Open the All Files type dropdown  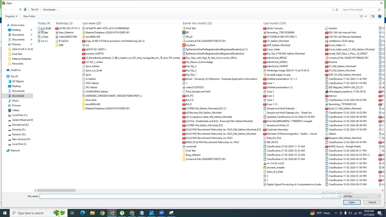coord(362,197)
